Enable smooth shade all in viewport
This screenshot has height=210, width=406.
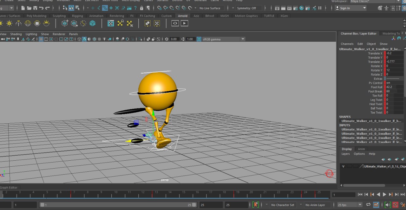[x=84, y=39]
